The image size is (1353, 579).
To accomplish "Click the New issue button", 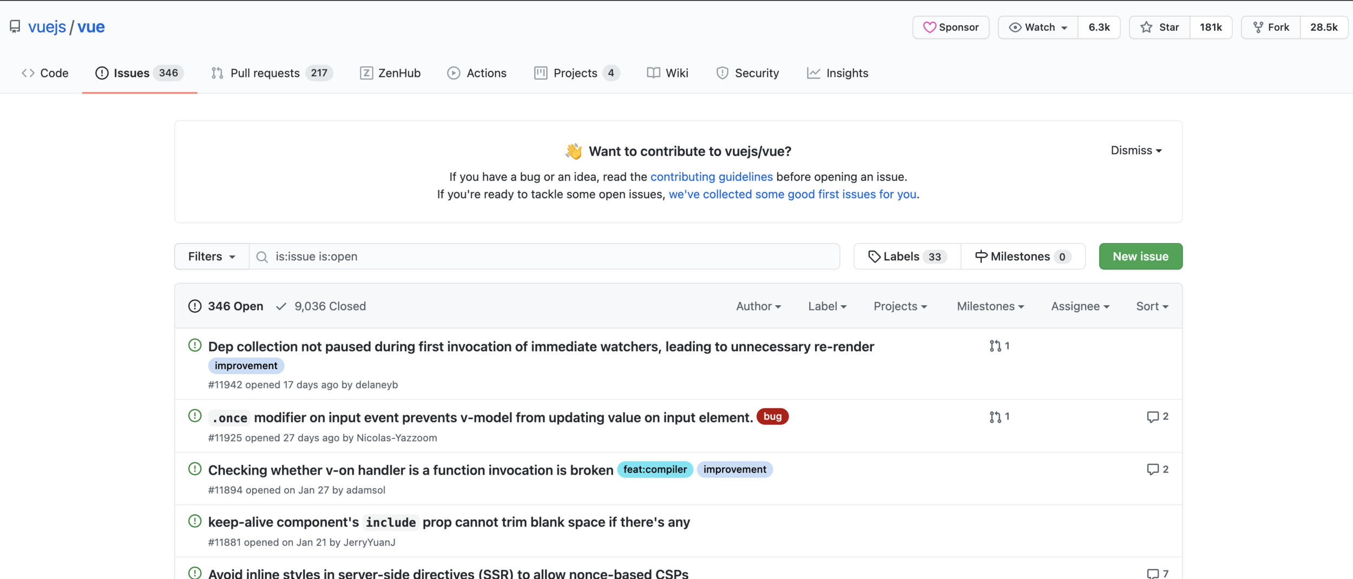I will click(1140, 256).
